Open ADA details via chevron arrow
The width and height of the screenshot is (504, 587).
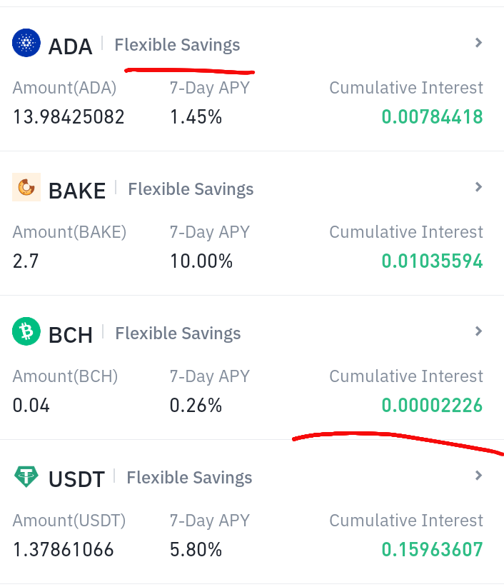478,43
